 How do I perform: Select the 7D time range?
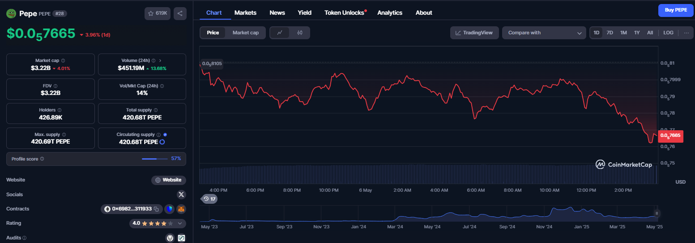point(610,33)
